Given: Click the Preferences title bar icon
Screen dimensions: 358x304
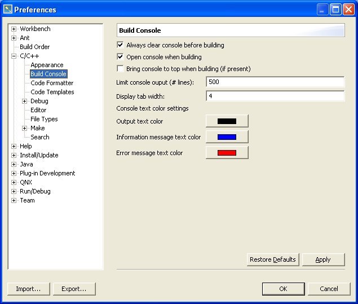Looking at the screenshot, I should 7,10.
